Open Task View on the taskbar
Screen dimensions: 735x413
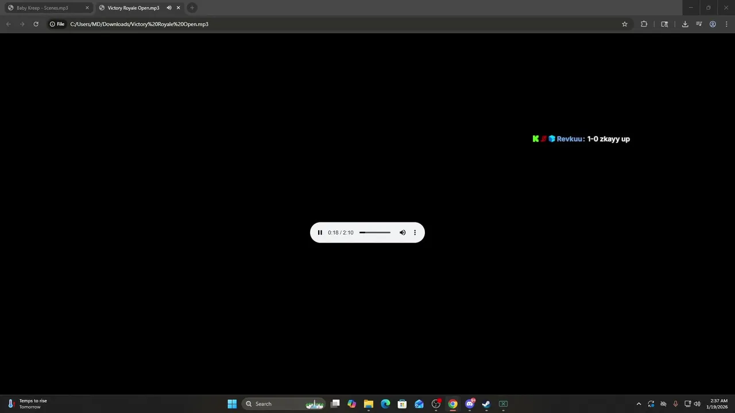point(335,404)
